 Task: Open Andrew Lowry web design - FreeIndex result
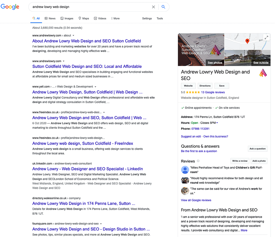coord(82,143)
